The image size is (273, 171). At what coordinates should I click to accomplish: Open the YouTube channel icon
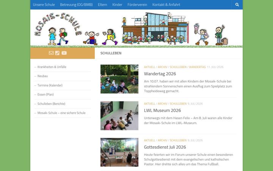coord(64,53)
